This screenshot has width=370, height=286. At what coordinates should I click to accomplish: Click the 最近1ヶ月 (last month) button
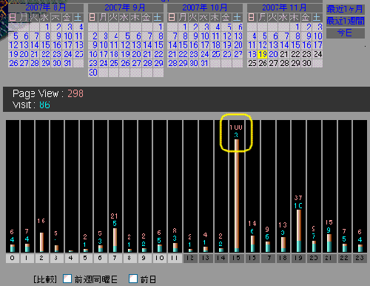coord(346,10)
